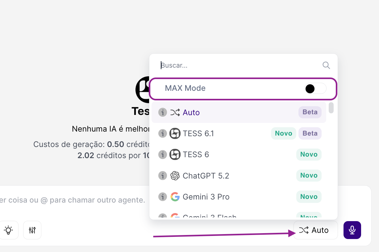
Task: Open info icon for ChatGPT 5.2
Action: (162, 176)
